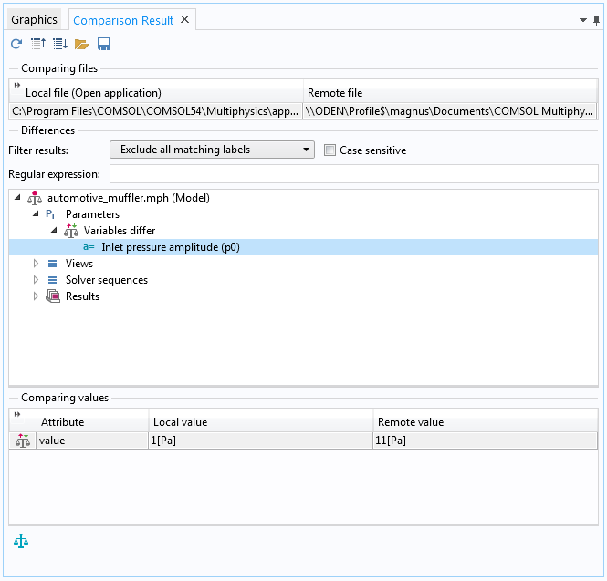Click the remote value 11[Pa] cell
This screenshot has width=607, height=581.
(485, 441)
